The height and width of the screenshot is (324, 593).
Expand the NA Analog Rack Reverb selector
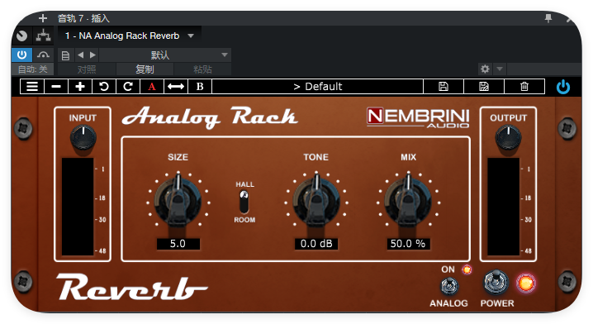click(x=130, y=36)
